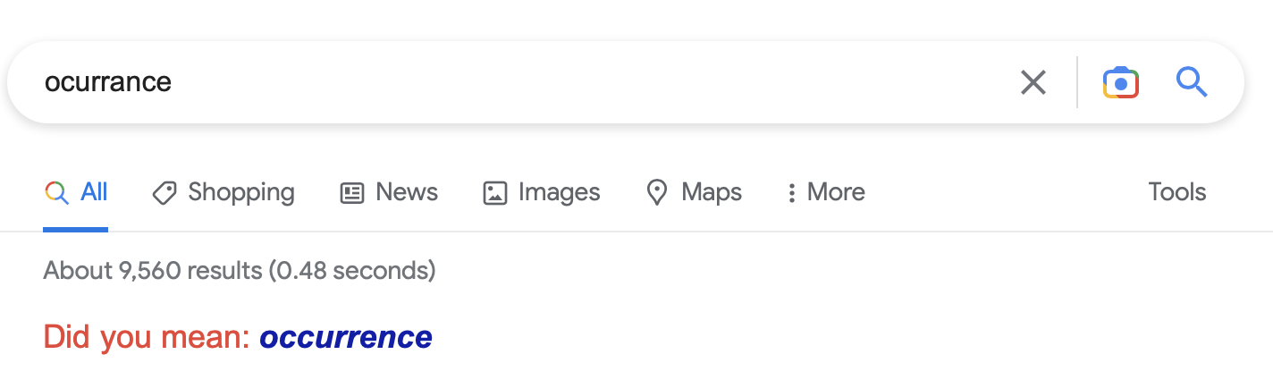Expand the More search categories menu
Viewport: 1273px width, 388px height.
click(836, 192)
